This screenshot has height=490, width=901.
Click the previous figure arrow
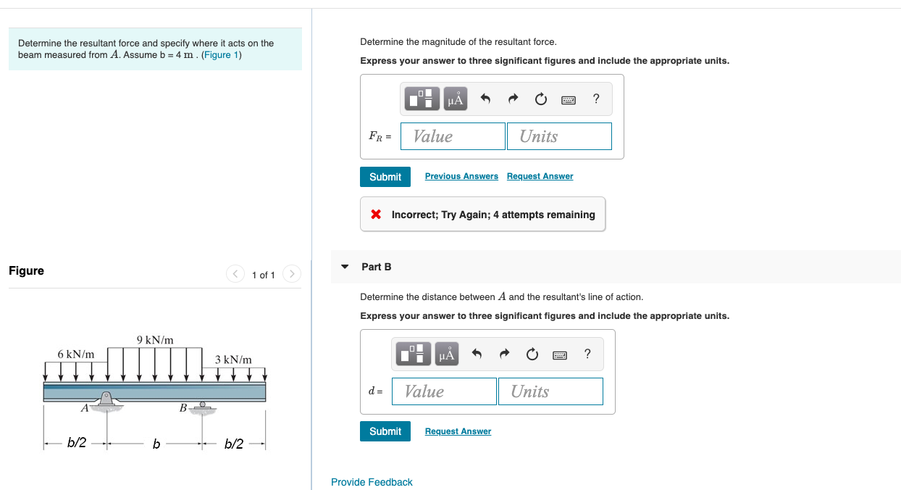[235, 274]
